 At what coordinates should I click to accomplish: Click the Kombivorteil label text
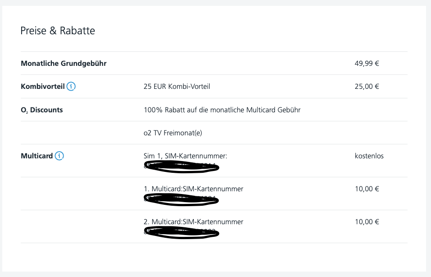43,87
